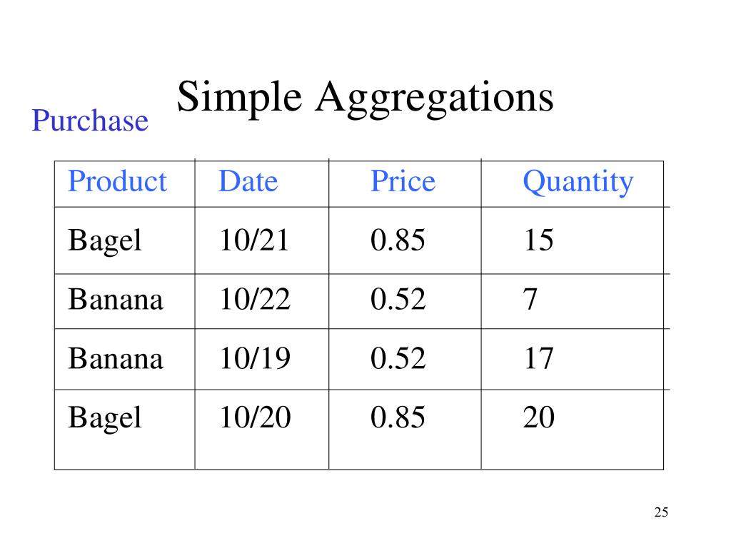The width and height of the screenshot is (731, 548).
Task: Click the Banana cell in the 10/19 row
Action: (x=116, y=358)
